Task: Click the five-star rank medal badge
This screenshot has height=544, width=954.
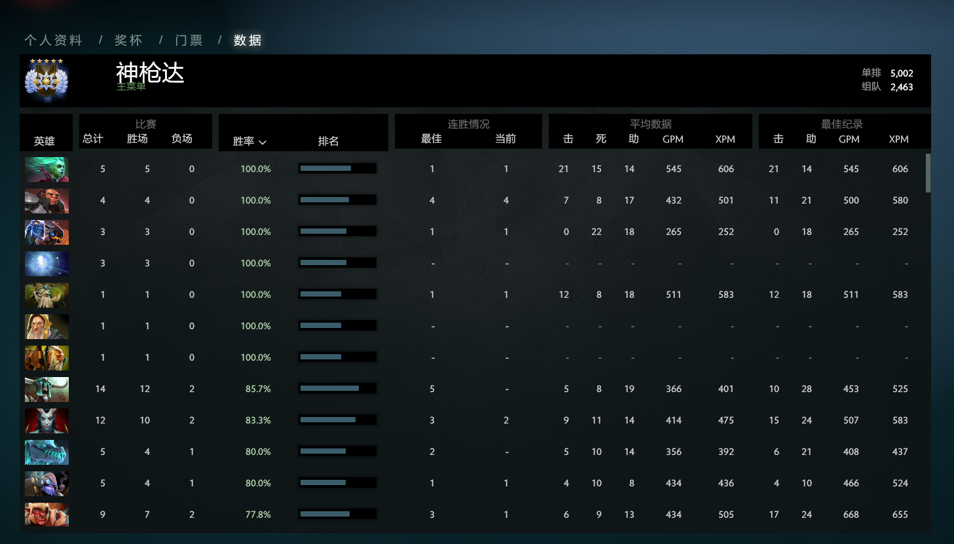Action: (46, 79)
